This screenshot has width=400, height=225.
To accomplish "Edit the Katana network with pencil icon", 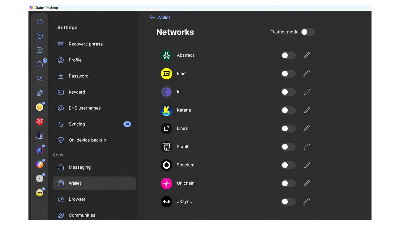I will click(x=307, y=110).
